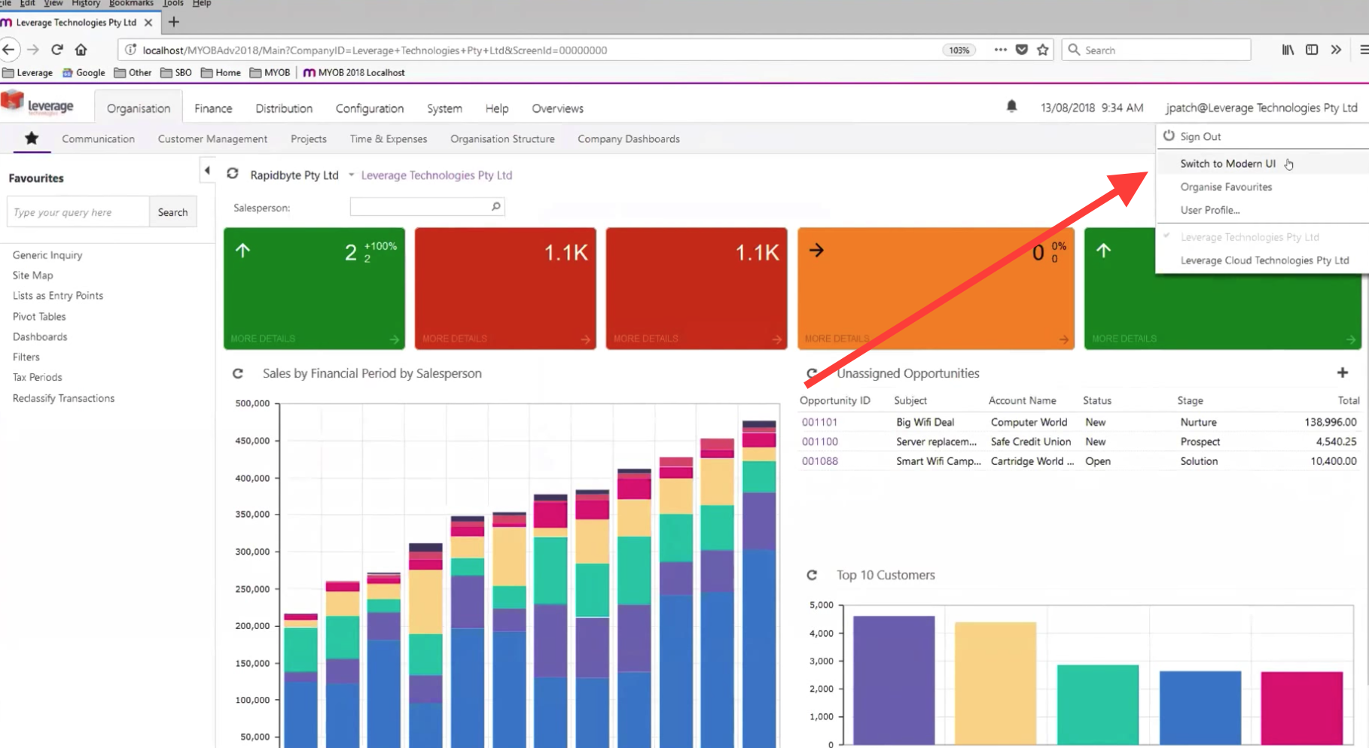Open the Configuration module
This screenshot has height=748, width=1369.
click(370, 108)
